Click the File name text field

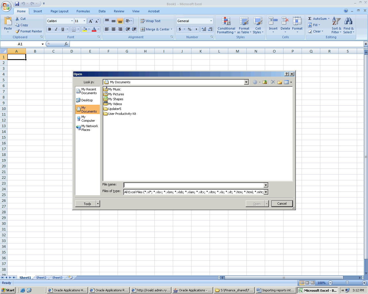[x=193, y=185]
